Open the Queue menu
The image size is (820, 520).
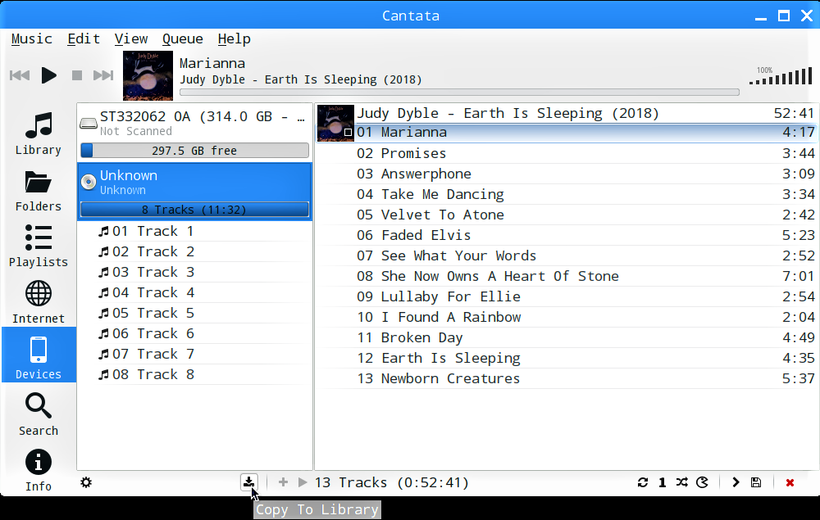[x=183, y=39]
